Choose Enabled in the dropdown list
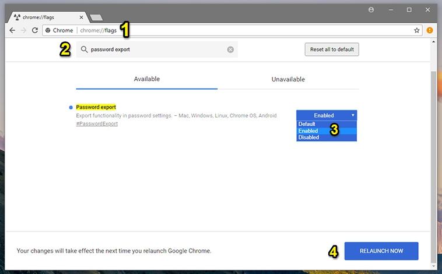 pos(327,131)
